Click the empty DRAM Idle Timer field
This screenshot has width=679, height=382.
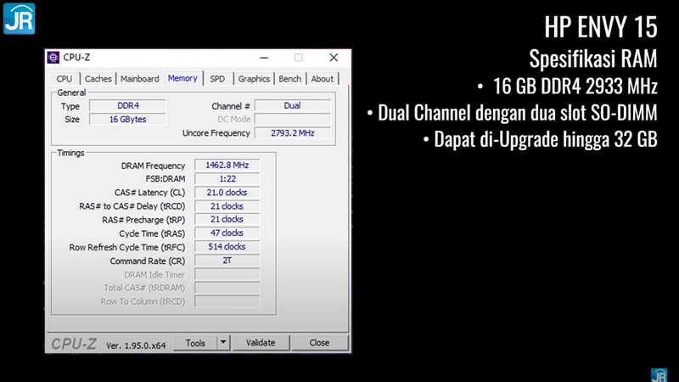tap(227, 274)
